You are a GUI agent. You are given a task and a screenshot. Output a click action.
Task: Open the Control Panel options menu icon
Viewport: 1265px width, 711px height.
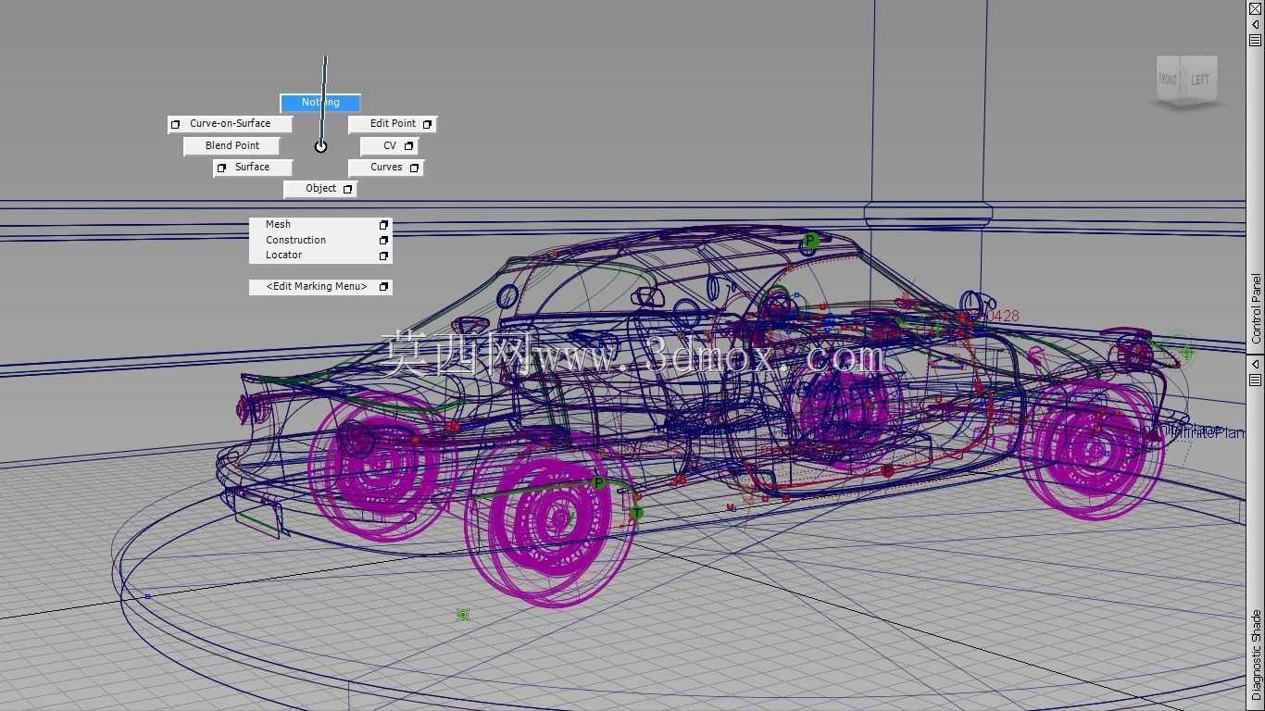click(1256, 41)
